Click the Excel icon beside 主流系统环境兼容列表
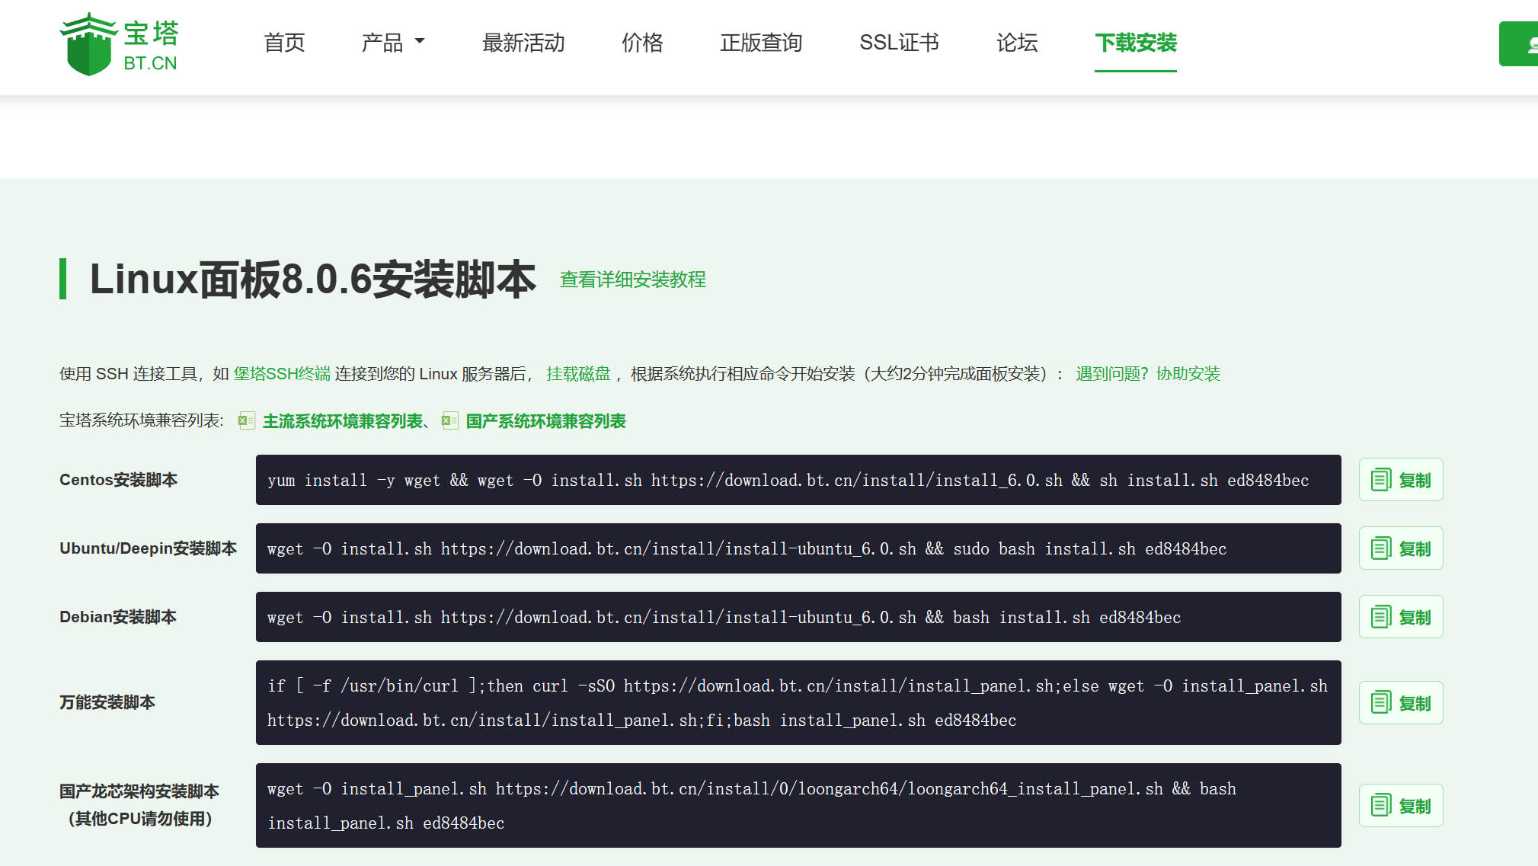Viewport: 1538px width, 866px height. click(246, 420)
